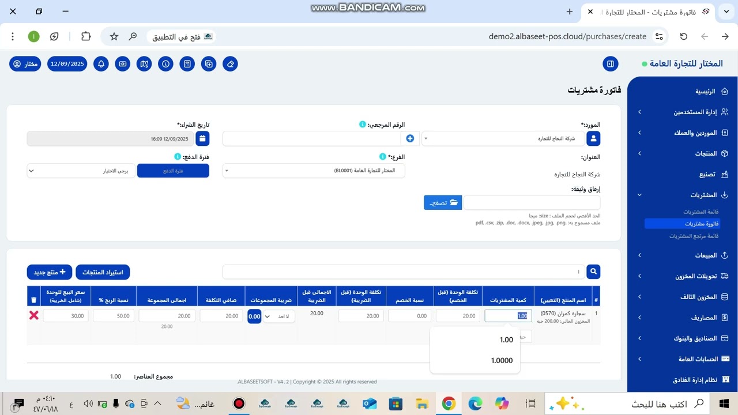This screenshot has width=738, height=415.
Task: Click the 12/09/2025 date pill
Action: click(x=67, y=64)
